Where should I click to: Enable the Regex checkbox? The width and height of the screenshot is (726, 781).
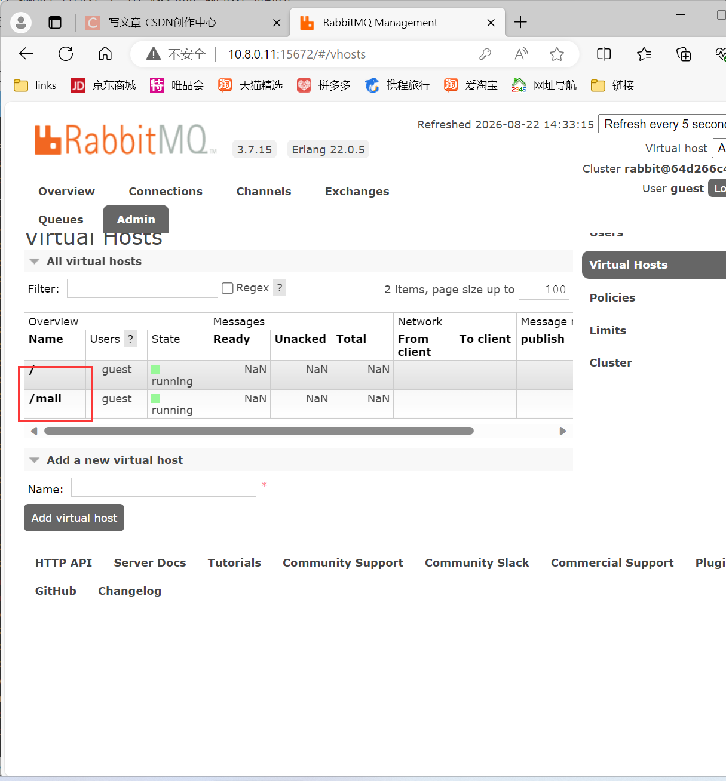228,288
